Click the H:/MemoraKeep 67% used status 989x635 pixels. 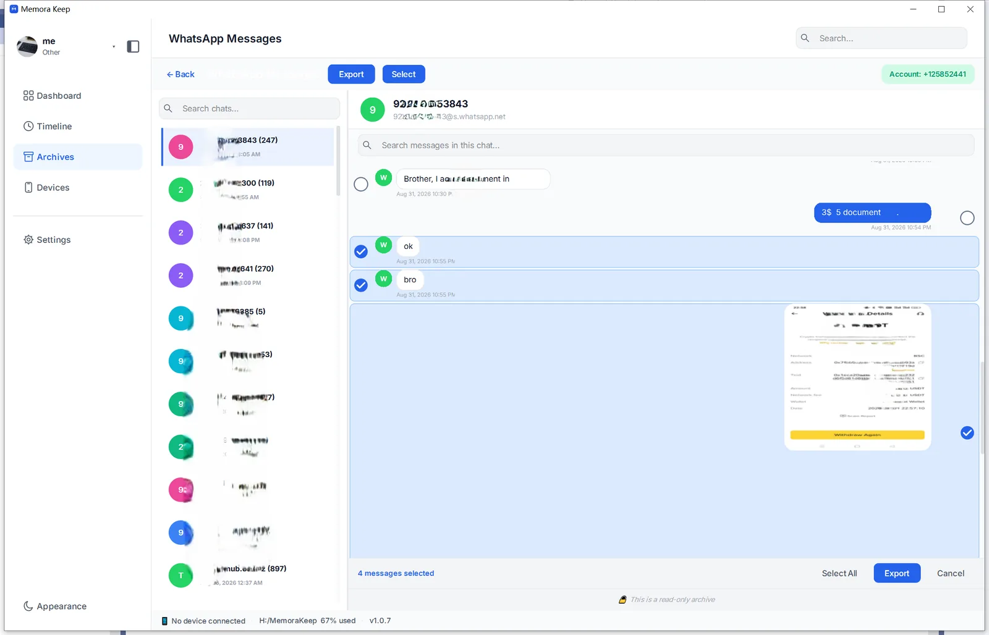(x=307, y=621)
